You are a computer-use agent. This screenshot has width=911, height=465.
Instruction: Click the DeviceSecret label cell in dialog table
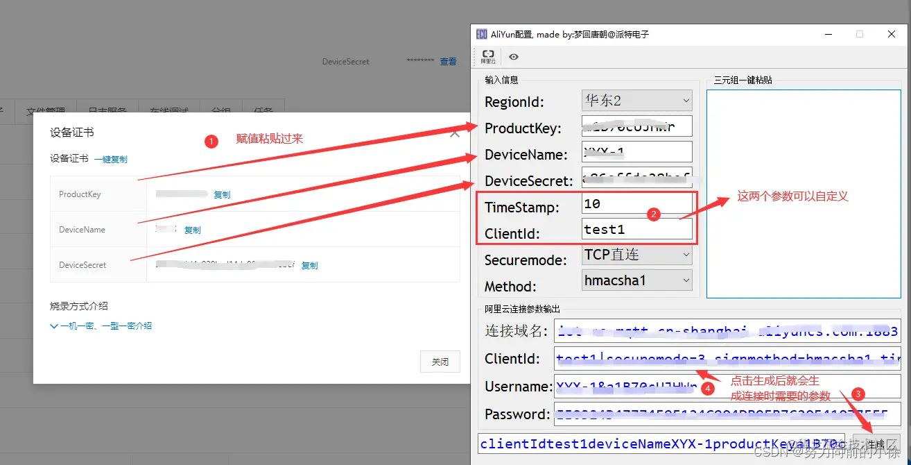pos(98,265)
